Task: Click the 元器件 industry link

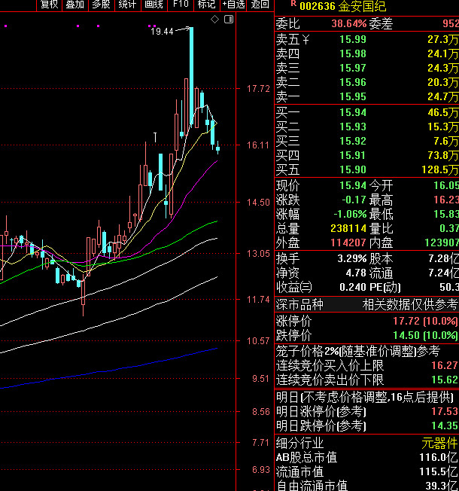Action: pyautogui.click(x=440, y=443)
